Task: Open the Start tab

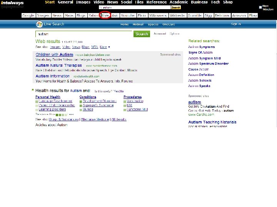Action: coord(50,2)
